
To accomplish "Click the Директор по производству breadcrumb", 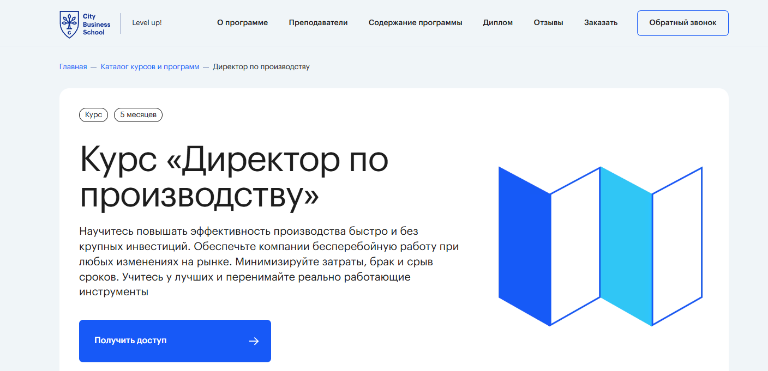I will click(x=261, y=67).
